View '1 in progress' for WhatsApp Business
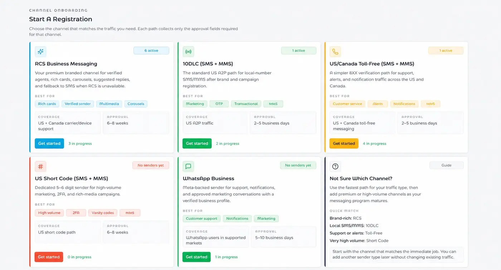 [x=227, y=257]
